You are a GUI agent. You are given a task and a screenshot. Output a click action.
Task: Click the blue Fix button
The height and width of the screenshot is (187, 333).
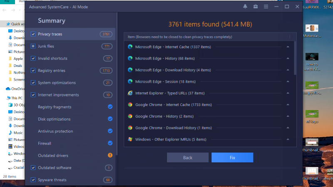pos(232,157)
